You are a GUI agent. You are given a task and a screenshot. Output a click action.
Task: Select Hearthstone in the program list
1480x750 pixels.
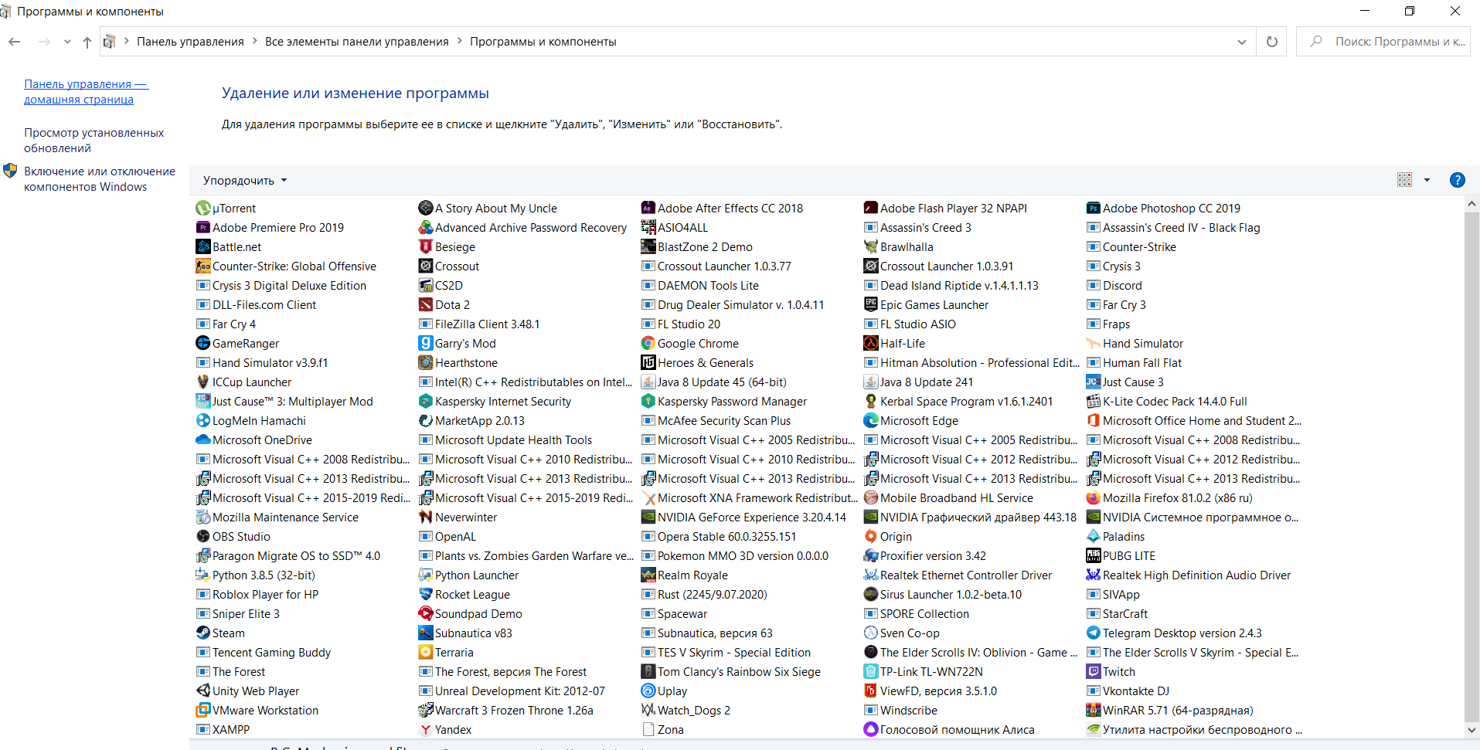click(458, 363)
